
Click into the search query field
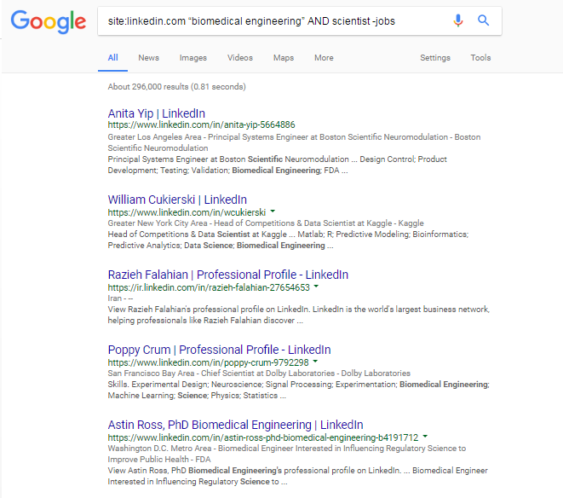(x=273, y=21)
